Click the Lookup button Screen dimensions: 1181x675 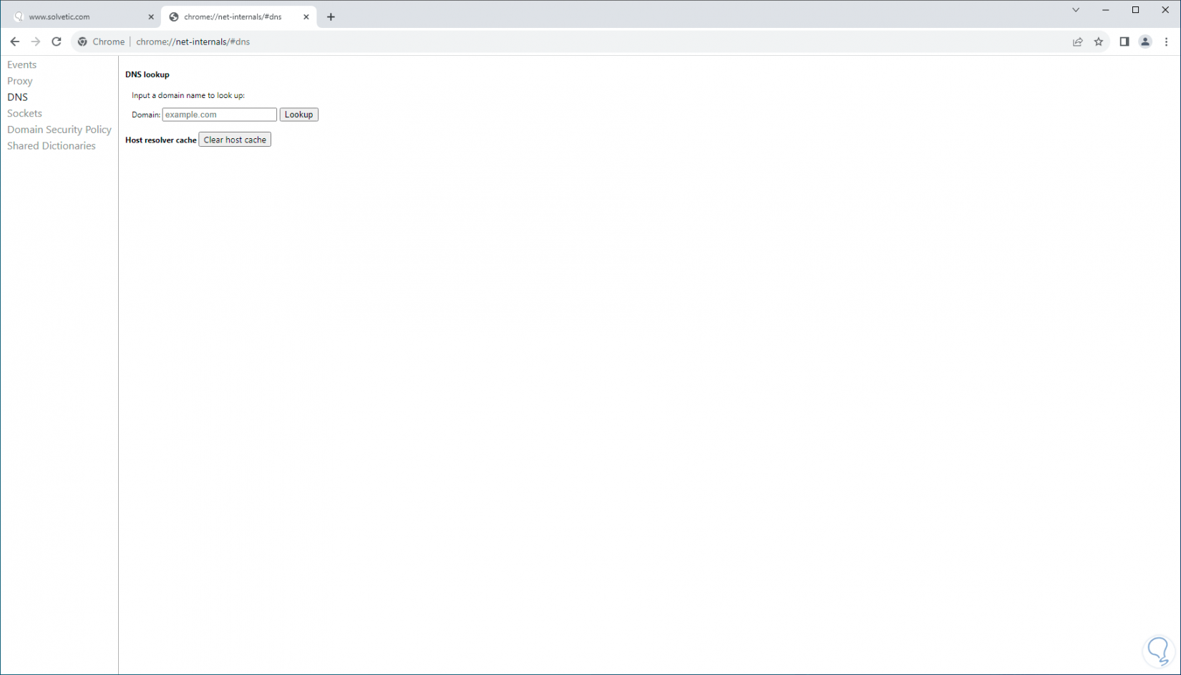(x=299, y=115)
